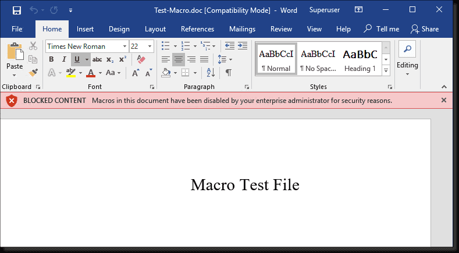Click the Numbering list icon
459x253 pixels.
pyautogui.click(x=186, y=46)
